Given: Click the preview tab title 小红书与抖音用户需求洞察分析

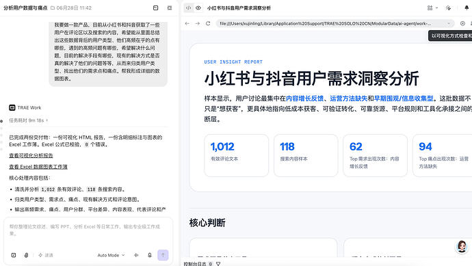Looking at the screenshot, I should click(x=239, y=8).
